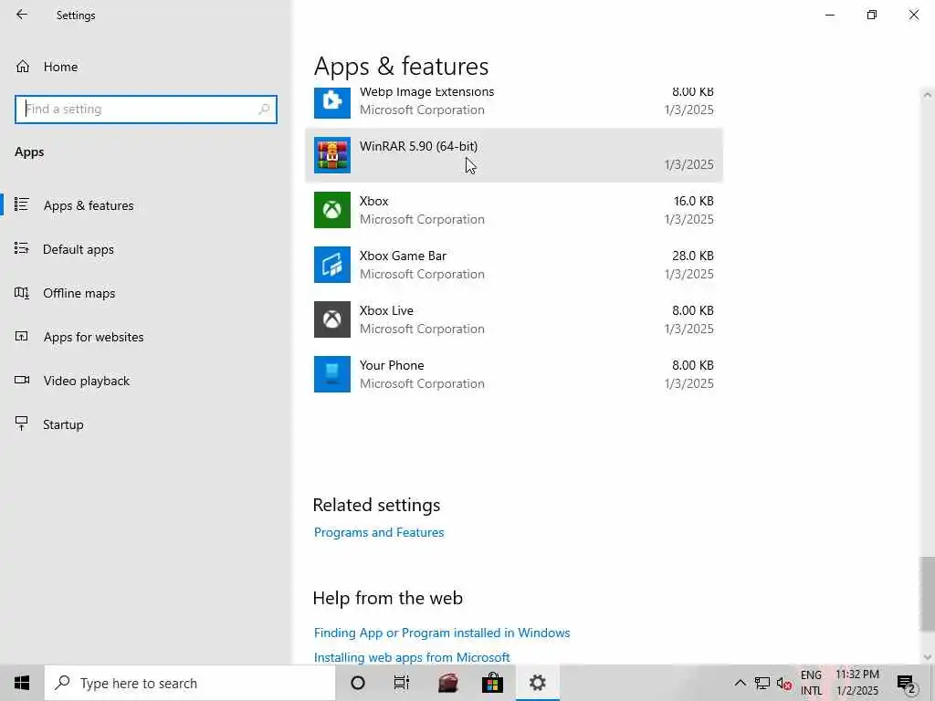Click the taskbar search box

pos(190,683)
